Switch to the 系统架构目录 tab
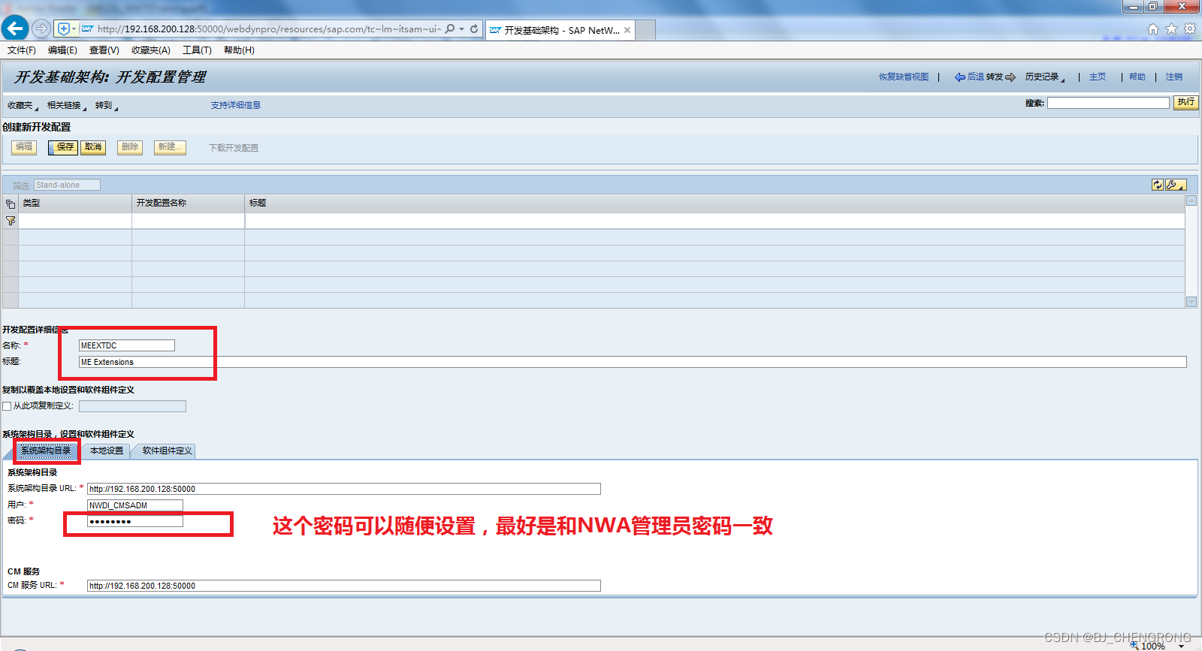 point(46,451)
